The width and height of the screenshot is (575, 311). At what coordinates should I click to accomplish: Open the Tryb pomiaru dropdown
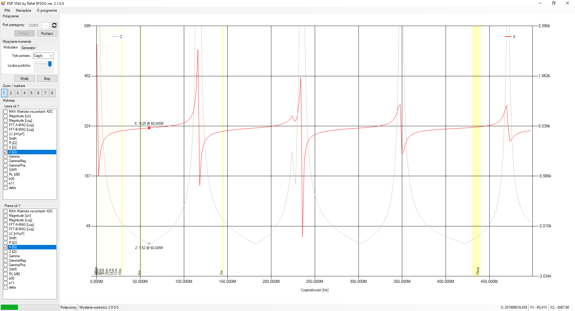point(43,56)
